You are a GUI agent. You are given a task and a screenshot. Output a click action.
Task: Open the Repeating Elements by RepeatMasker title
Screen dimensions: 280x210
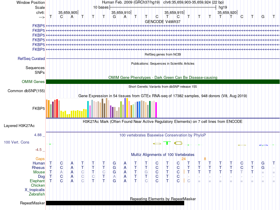click(x=163, y=199)
